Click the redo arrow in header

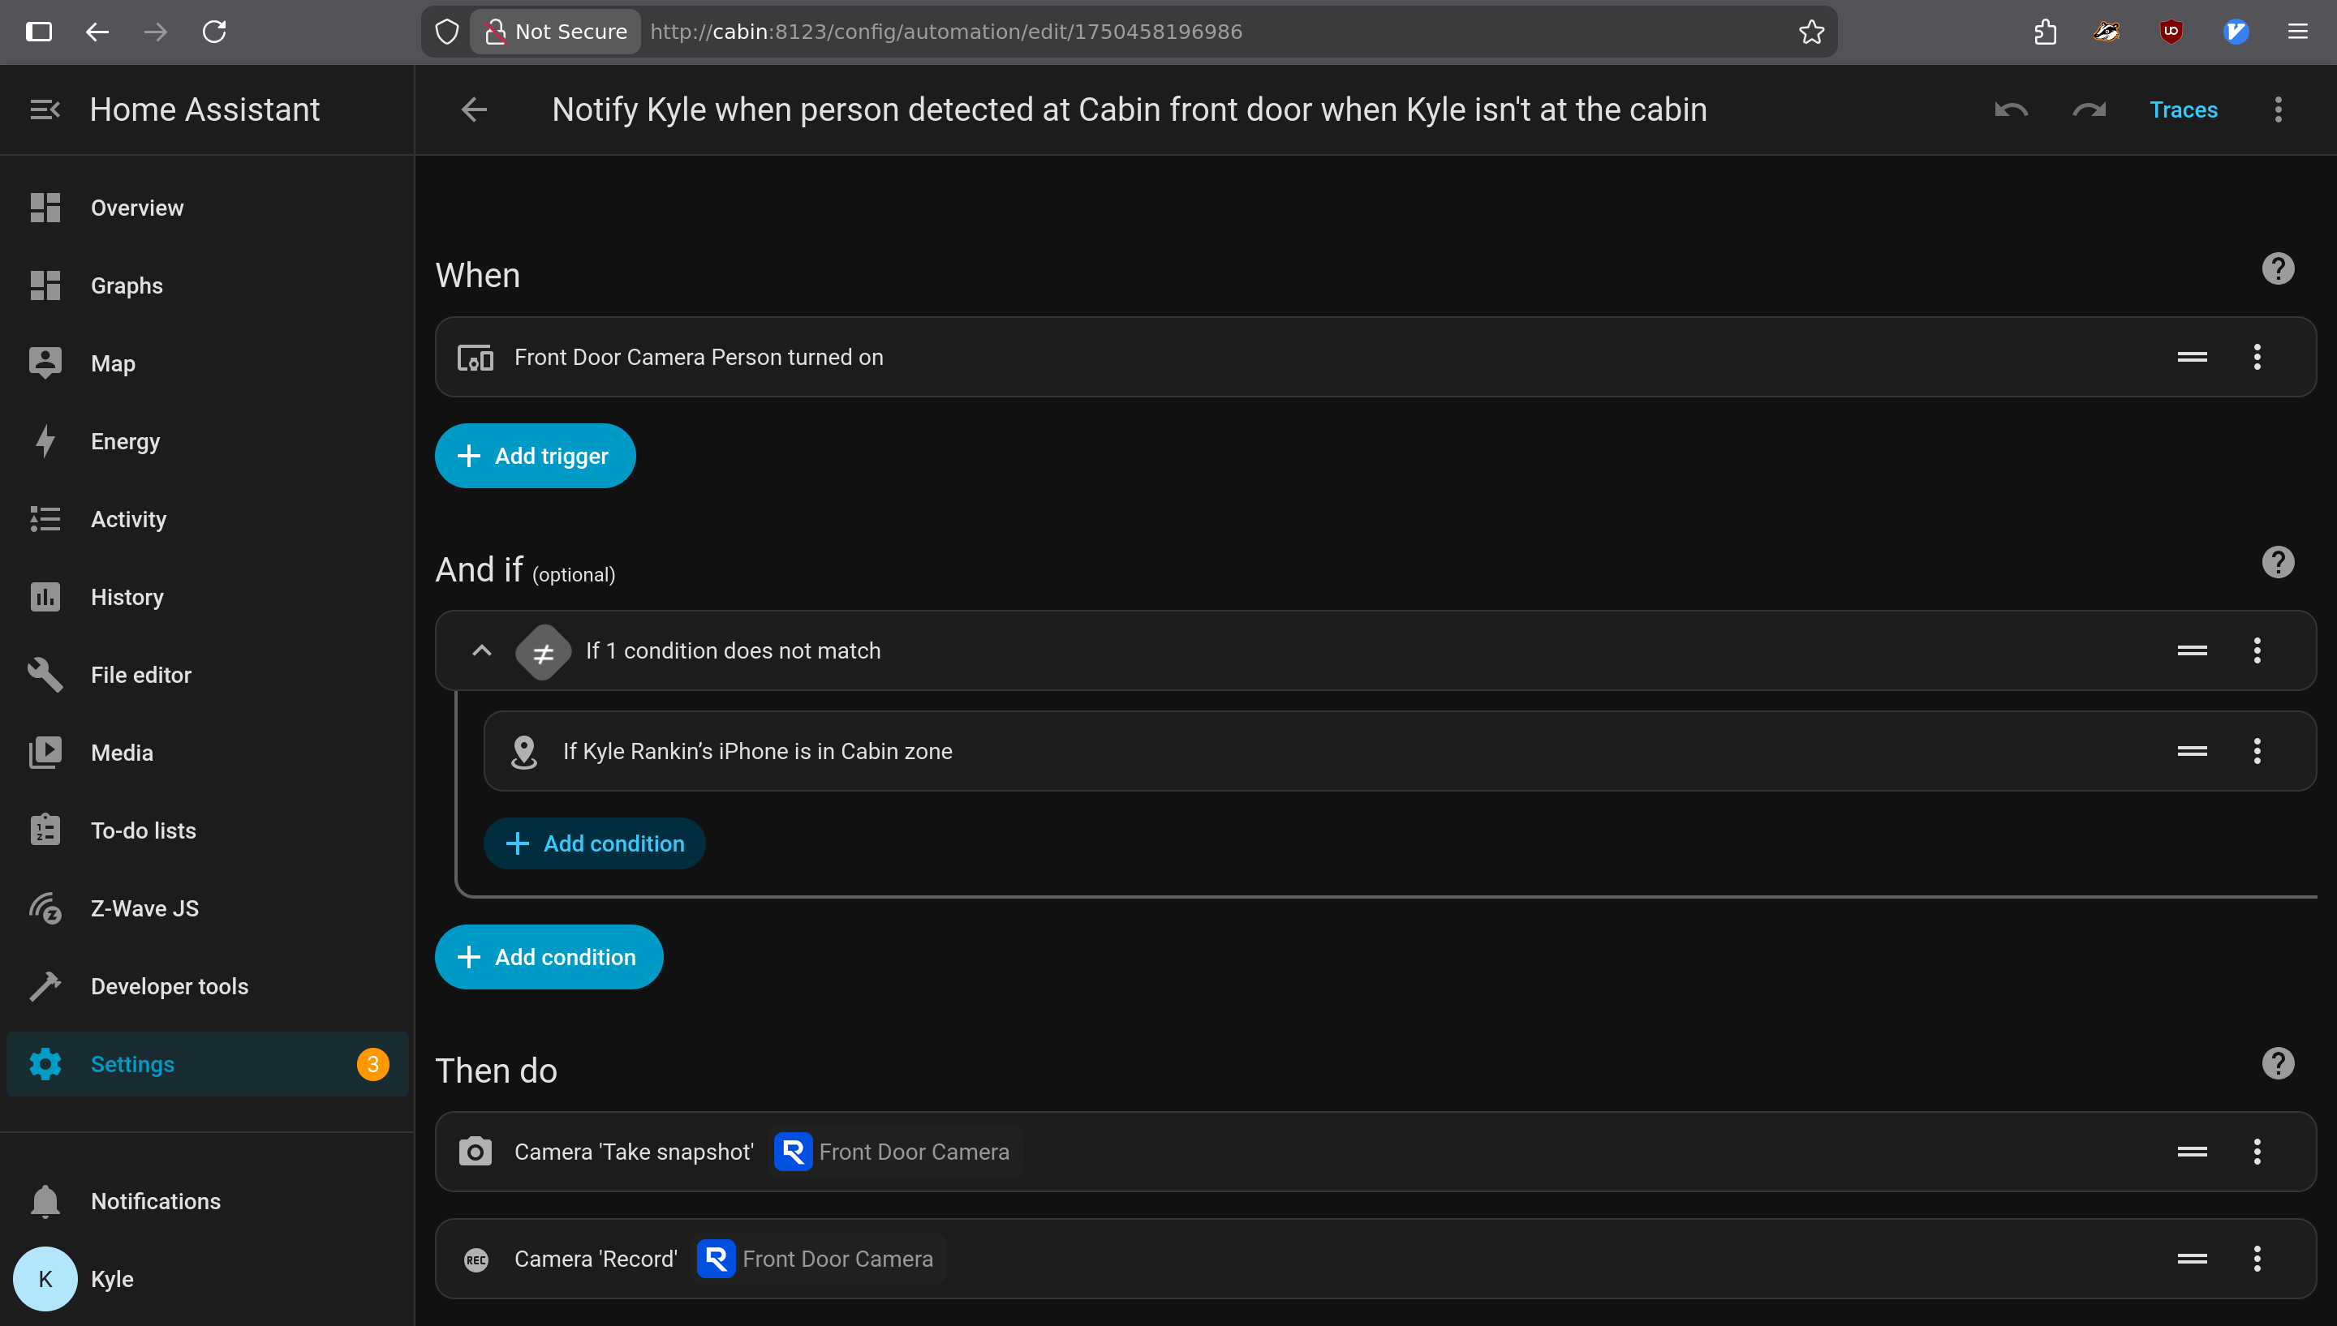tap(2088, 110)
